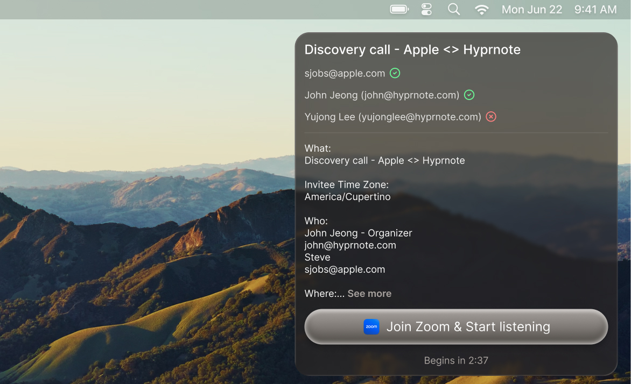Click the name Steve
631x384 pixels.
[x=317, y=257]
